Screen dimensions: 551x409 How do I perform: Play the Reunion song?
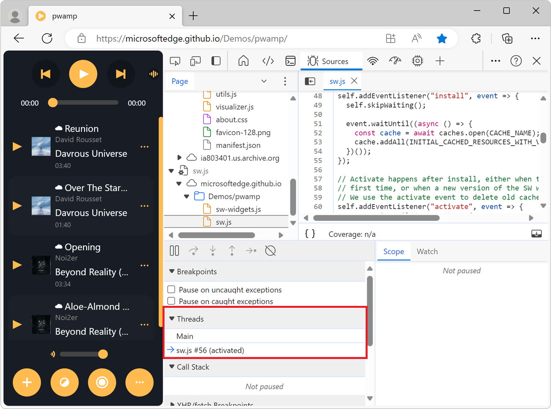[17, 147]
